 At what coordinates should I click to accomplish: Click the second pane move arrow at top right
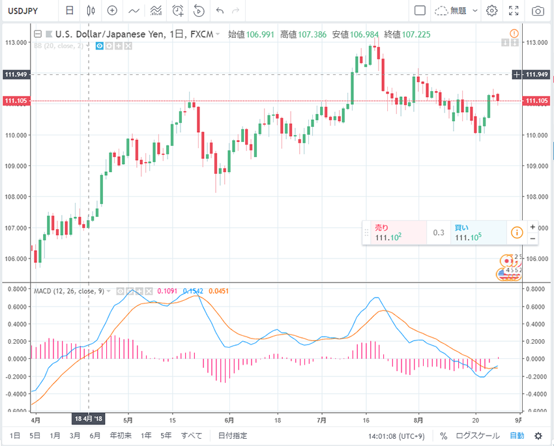[x=514, y=43]
